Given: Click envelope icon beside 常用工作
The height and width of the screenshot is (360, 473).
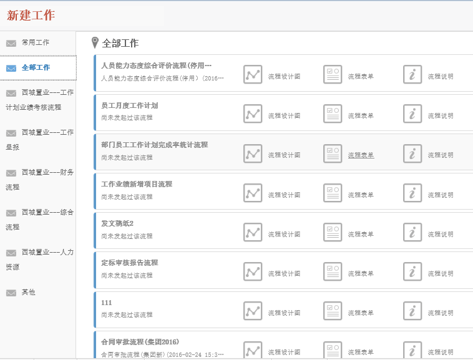Looking at the screenshot, I should click(11, 43).
